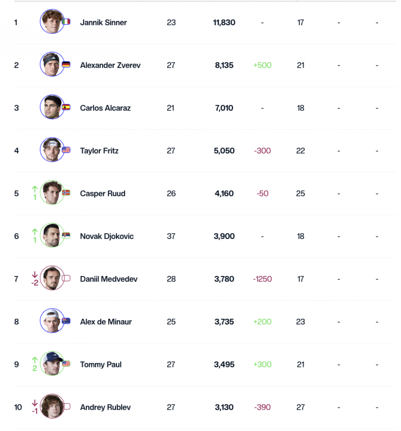
Task: Click the Spanish flag next to Alcaraz
Action: pos(66,107)
